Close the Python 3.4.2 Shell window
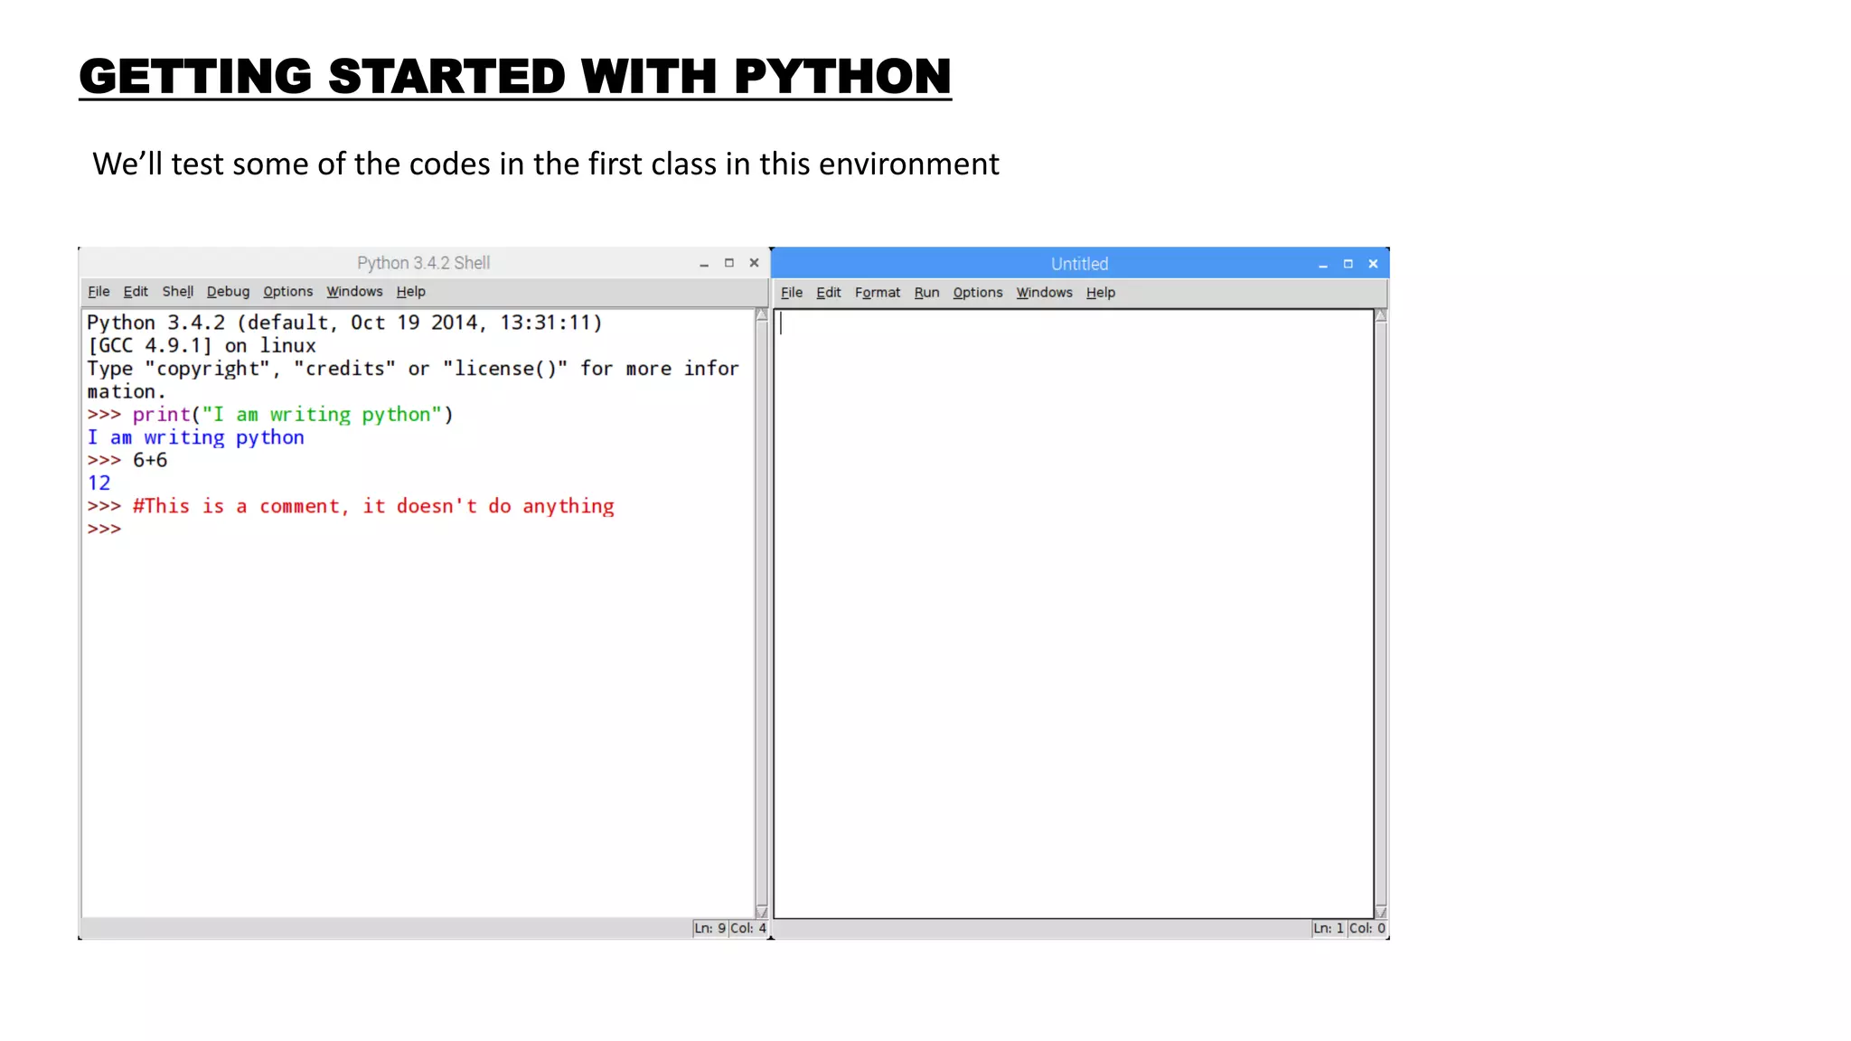This screenshot has width=1851, height=1041. click(x=754, y=263)
